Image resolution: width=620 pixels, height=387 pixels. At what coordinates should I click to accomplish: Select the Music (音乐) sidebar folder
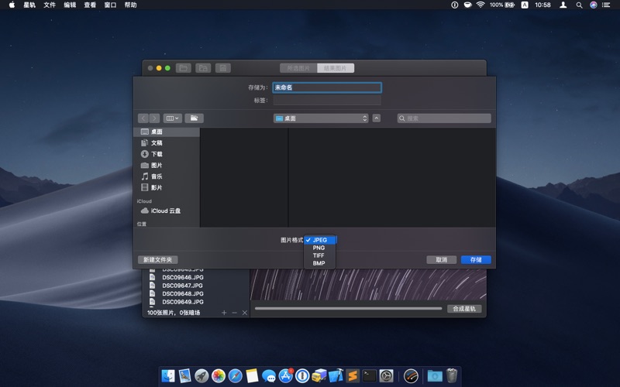[x=157, y=176]
